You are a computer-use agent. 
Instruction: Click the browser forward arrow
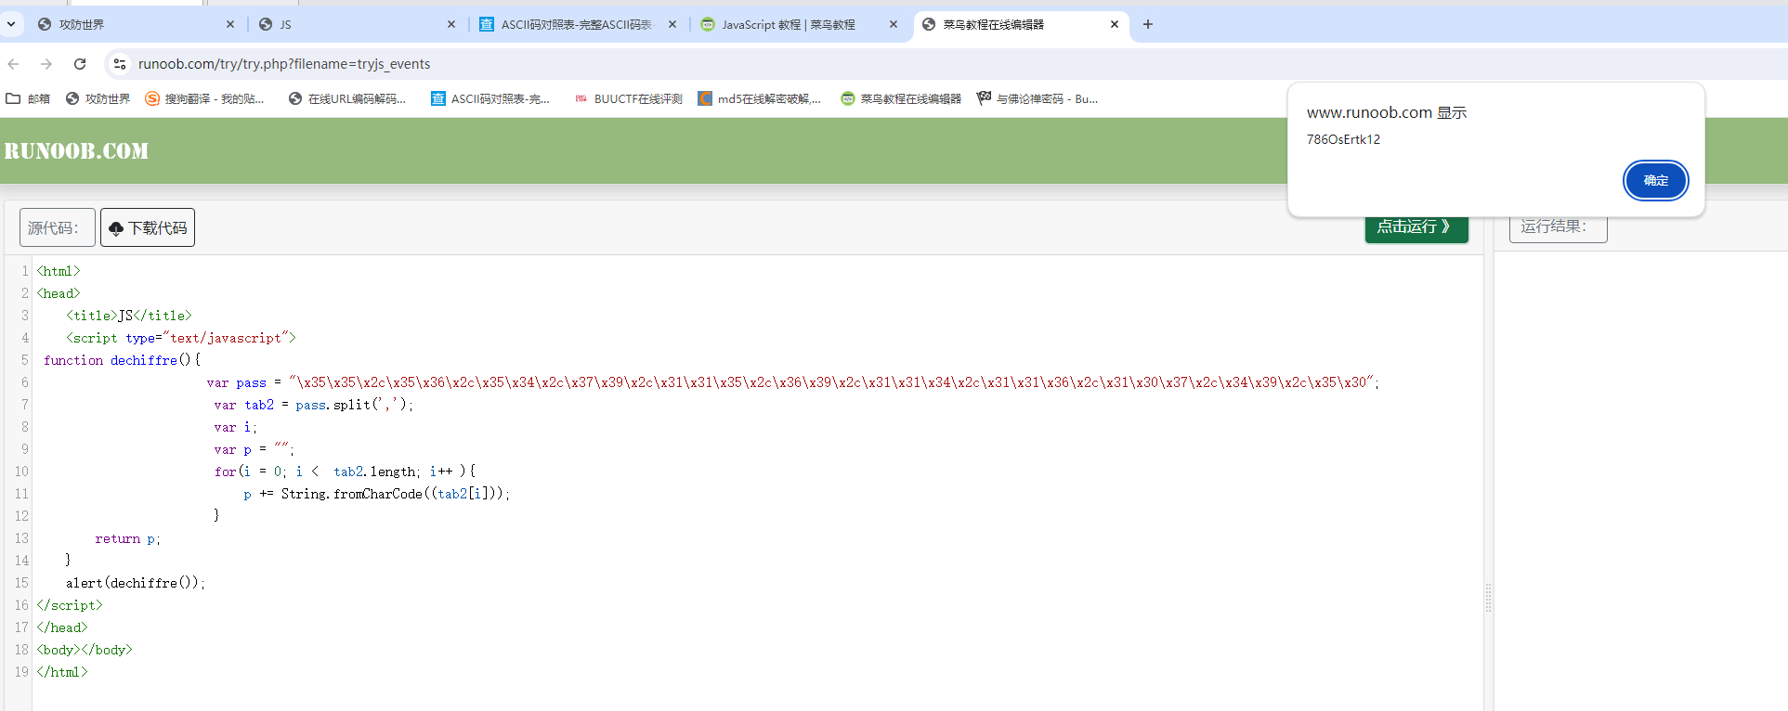tap(46, 64)
